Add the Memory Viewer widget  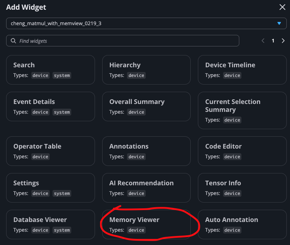tap(146, 224)
